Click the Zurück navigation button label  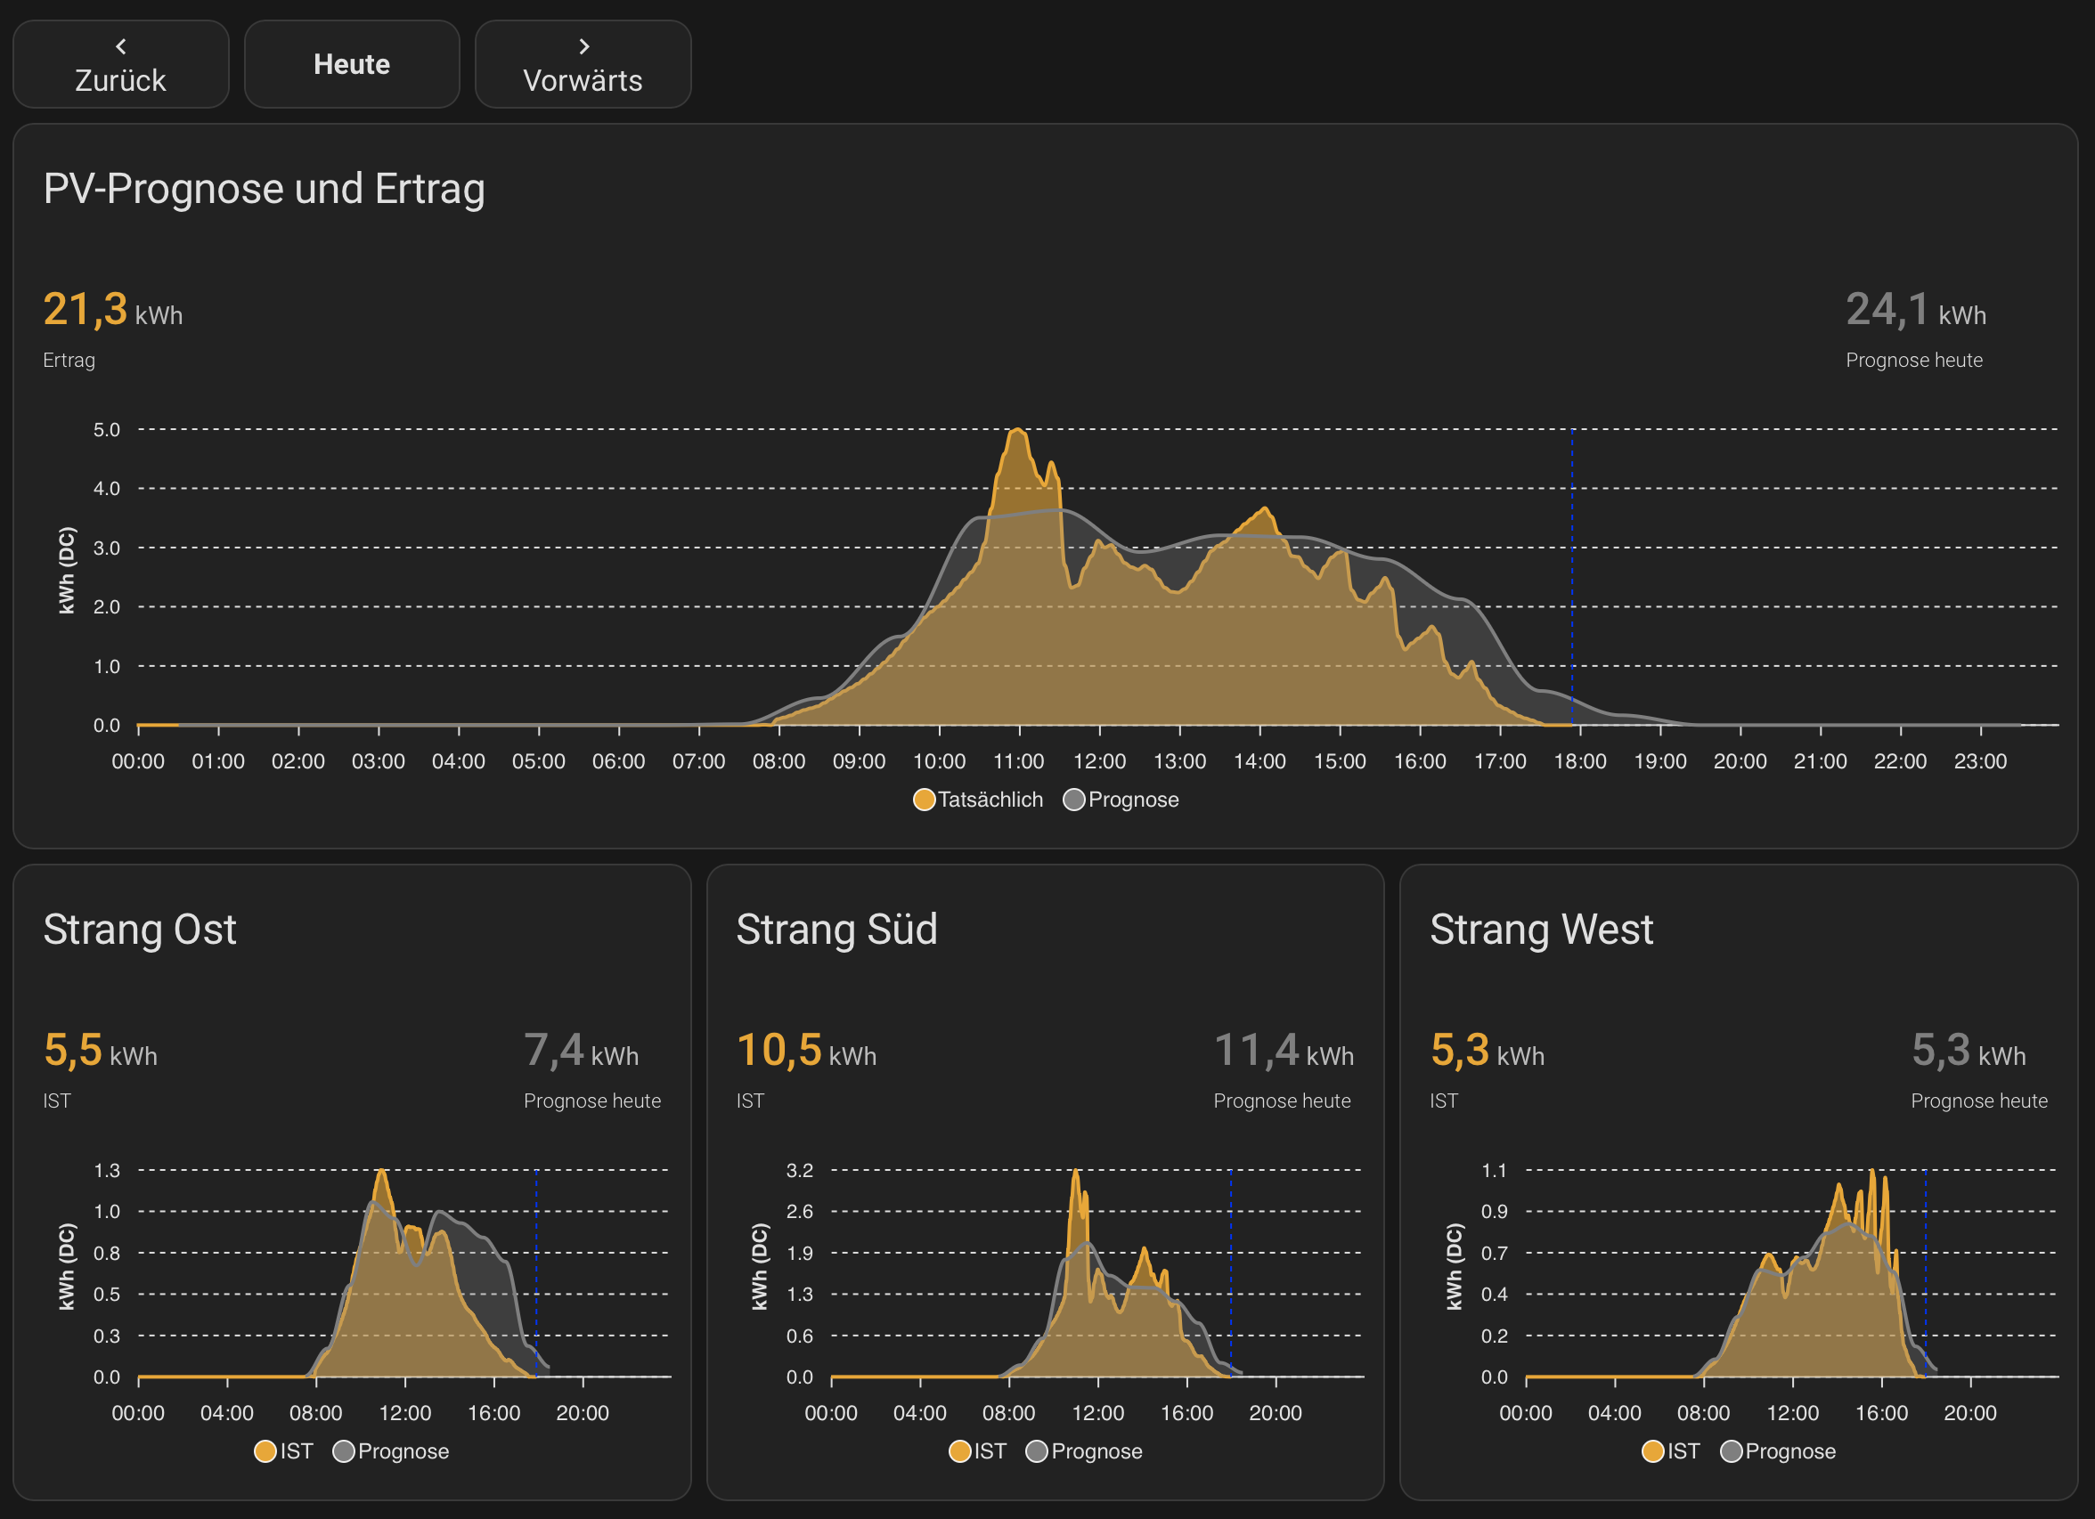click(x=121, y=80)
